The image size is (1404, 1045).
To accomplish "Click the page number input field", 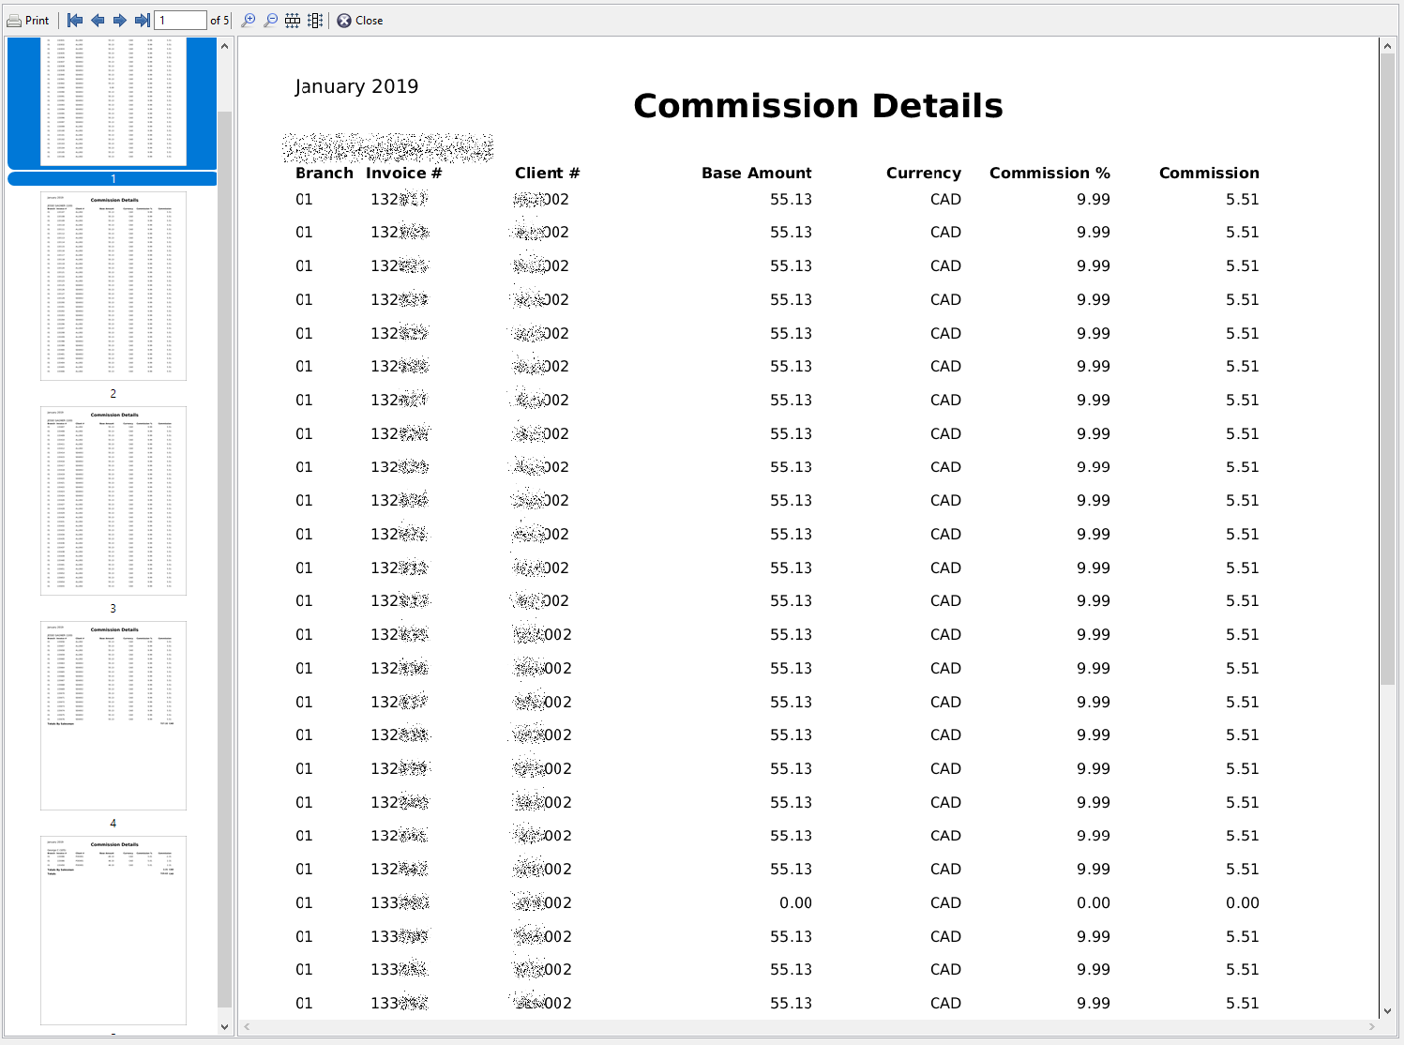I will coord(180,20).
